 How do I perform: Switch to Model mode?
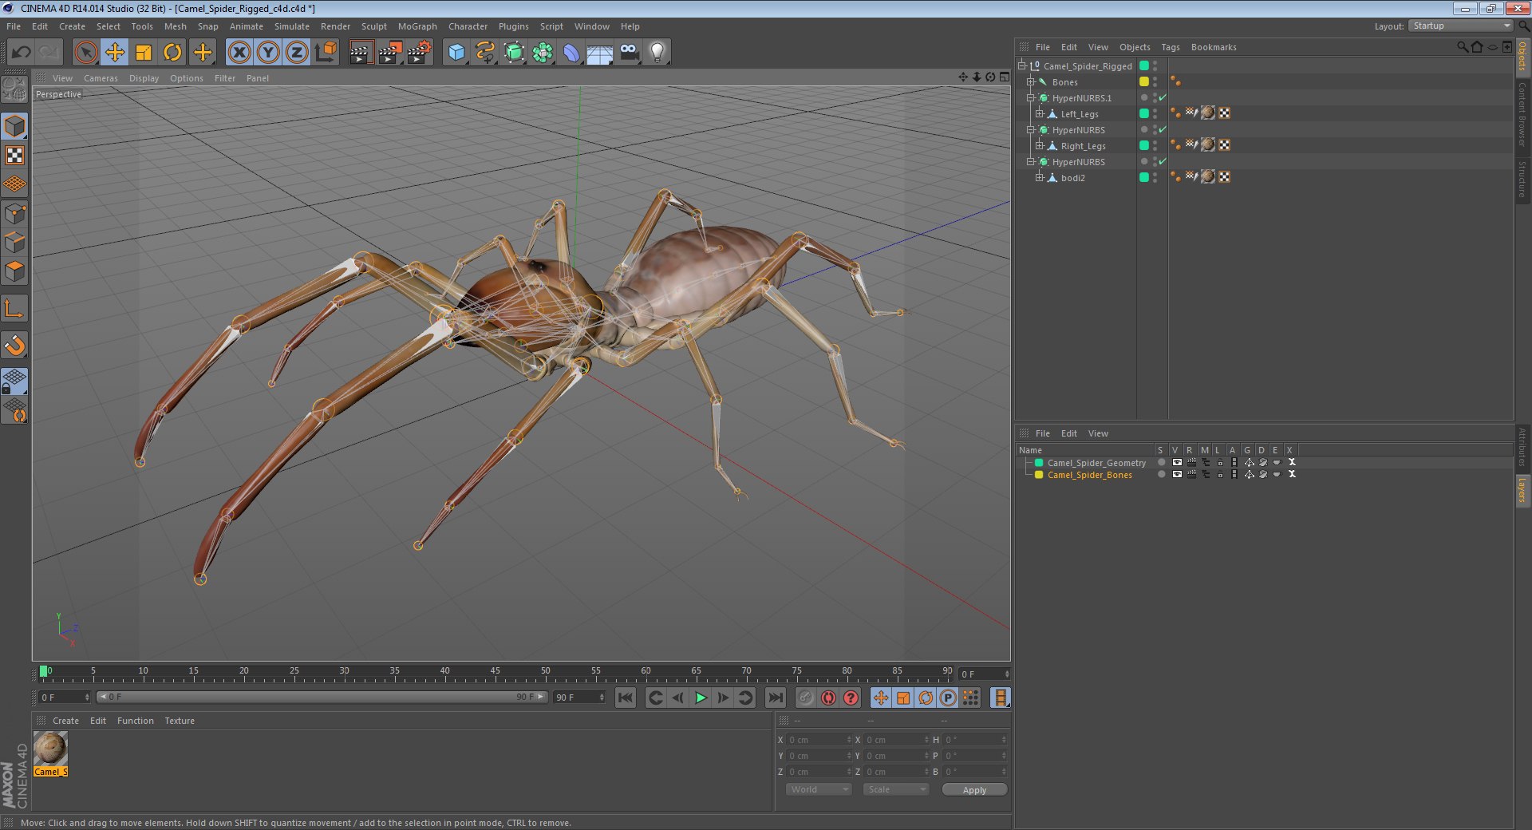point(15,126)
